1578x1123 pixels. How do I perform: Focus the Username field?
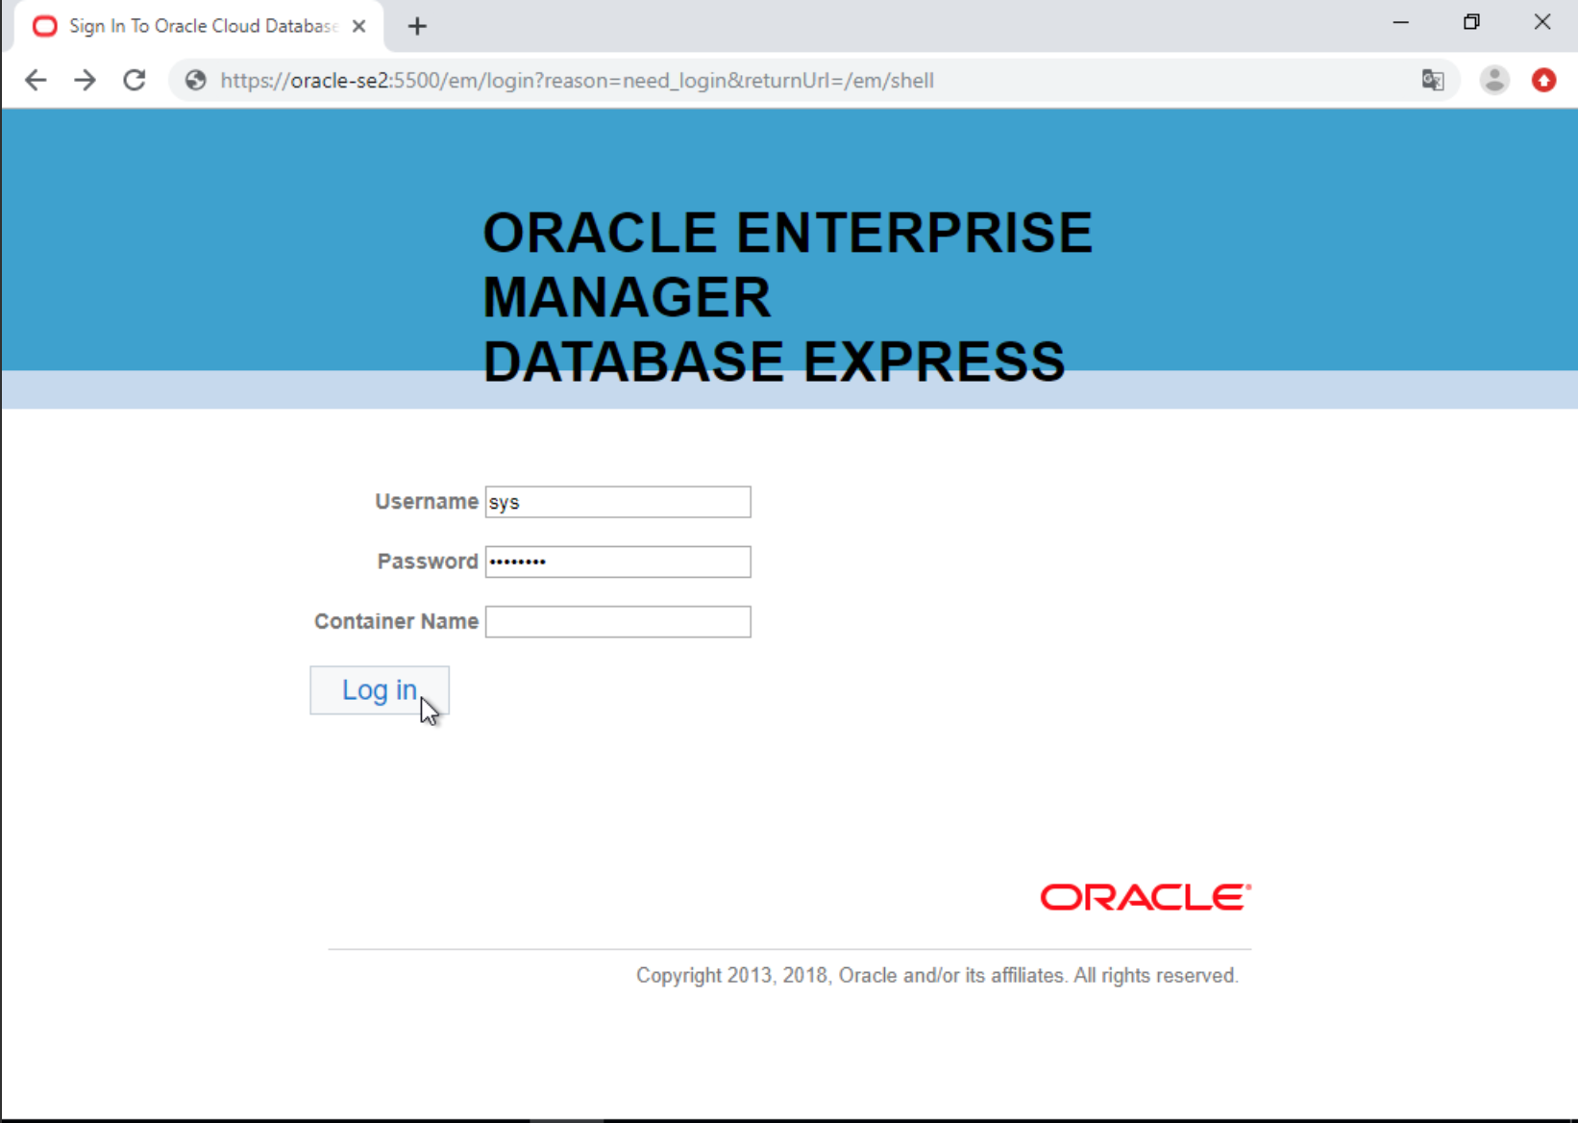(x=618, y=502)
